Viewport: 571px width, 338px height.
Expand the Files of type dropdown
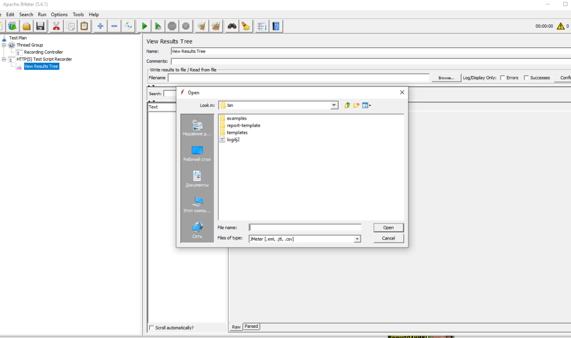[357, 239]
